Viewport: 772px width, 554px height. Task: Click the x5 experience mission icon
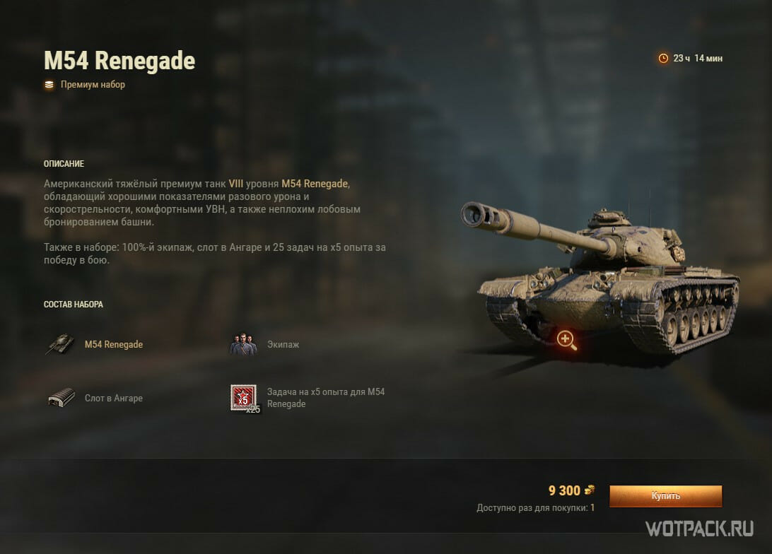[245, 398]
